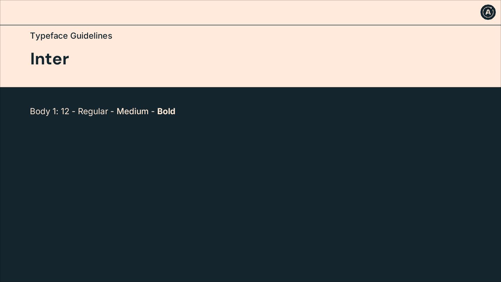Click the "1:" after Body
This screenshot has height=282, width=501.
[x=55, y=111]
